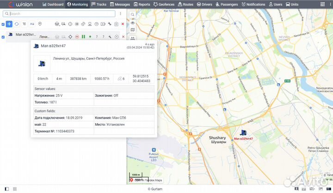The height and width of the screenshot is (193, 333).
Task: Open search options three-dot menu
Action: coord(120,13)
